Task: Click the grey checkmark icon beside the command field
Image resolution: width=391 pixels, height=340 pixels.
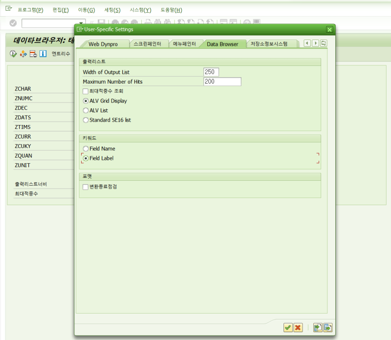Action: (13, 23)
